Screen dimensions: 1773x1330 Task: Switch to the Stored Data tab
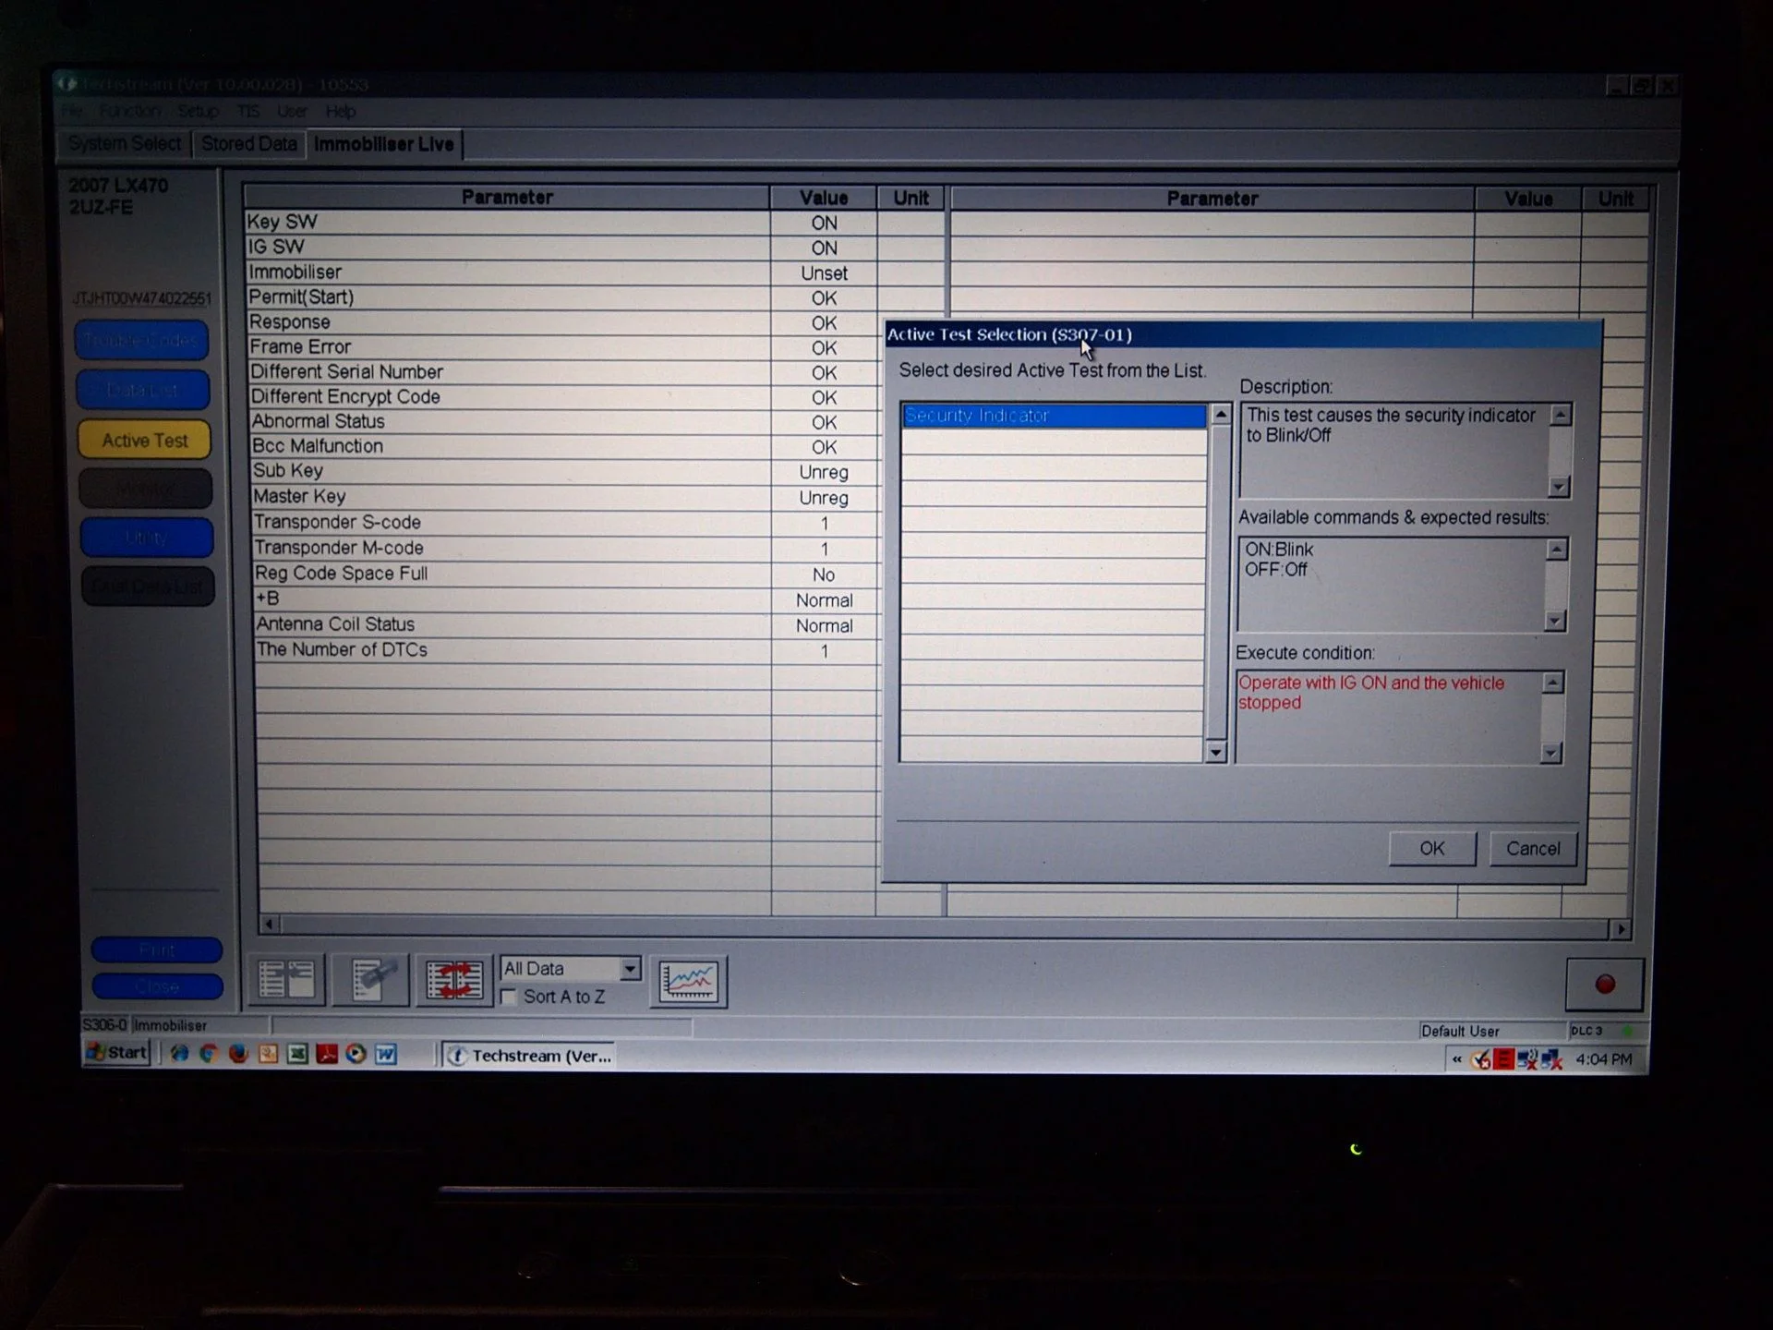coord(249,144)
